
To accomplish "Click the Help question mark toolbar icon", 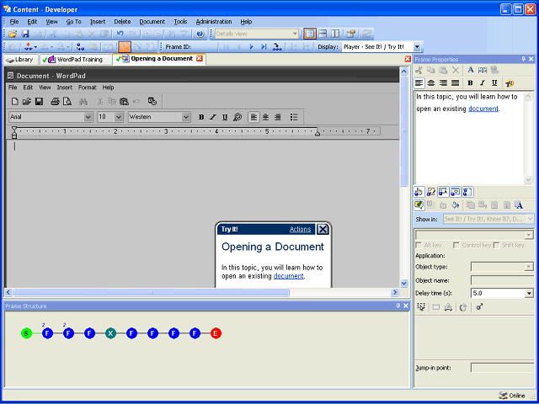I will tap(200, 34).
